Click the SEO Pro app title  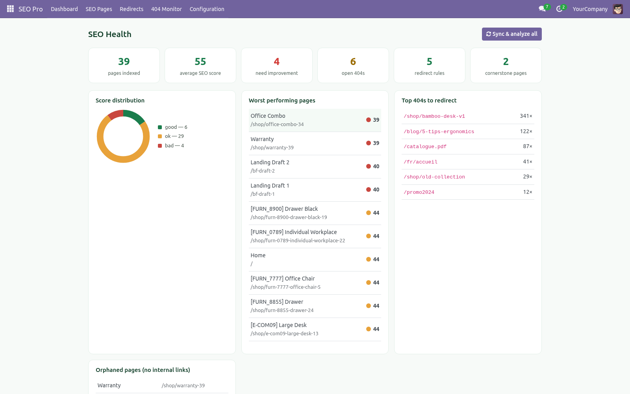click(30, 9)
